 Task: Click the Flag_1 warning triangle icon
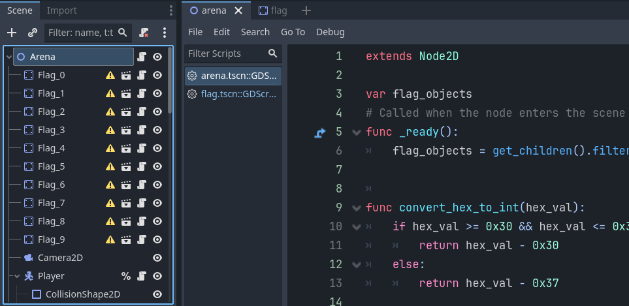click(110, 94)
